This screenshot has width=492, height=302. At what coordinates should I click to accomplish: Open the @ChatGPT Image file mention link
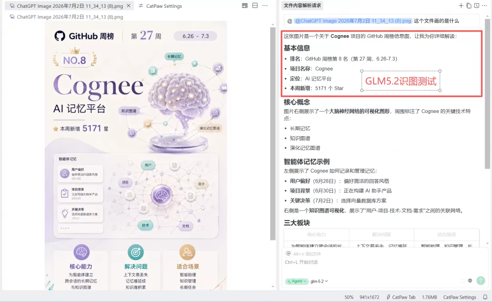coord(353,21)
